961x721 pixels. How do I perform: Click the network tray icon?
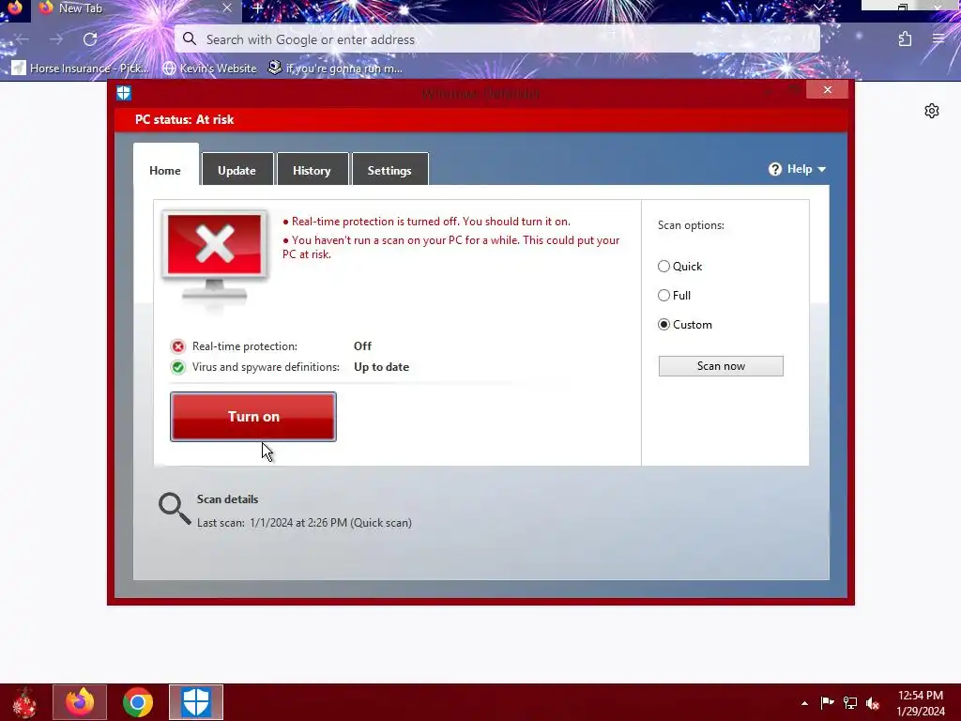850,703
